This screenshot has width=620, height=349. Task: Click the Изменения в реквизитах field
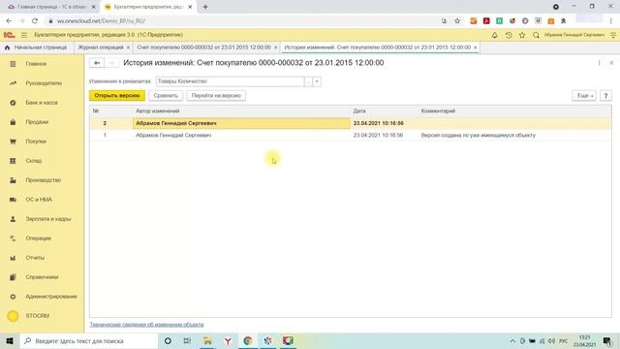pyautogui.click(x=230, y=81)
